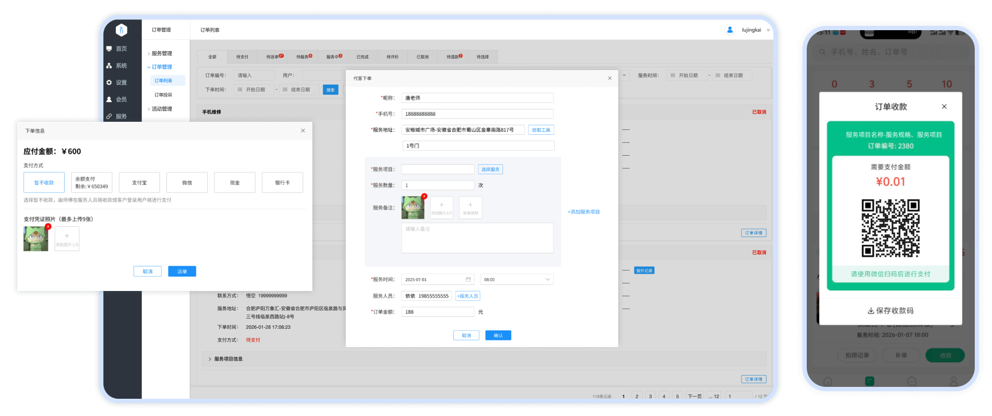992x416 pixels.
Task: Click the 首页 home icon in sidebar
Action: [109, 48]
